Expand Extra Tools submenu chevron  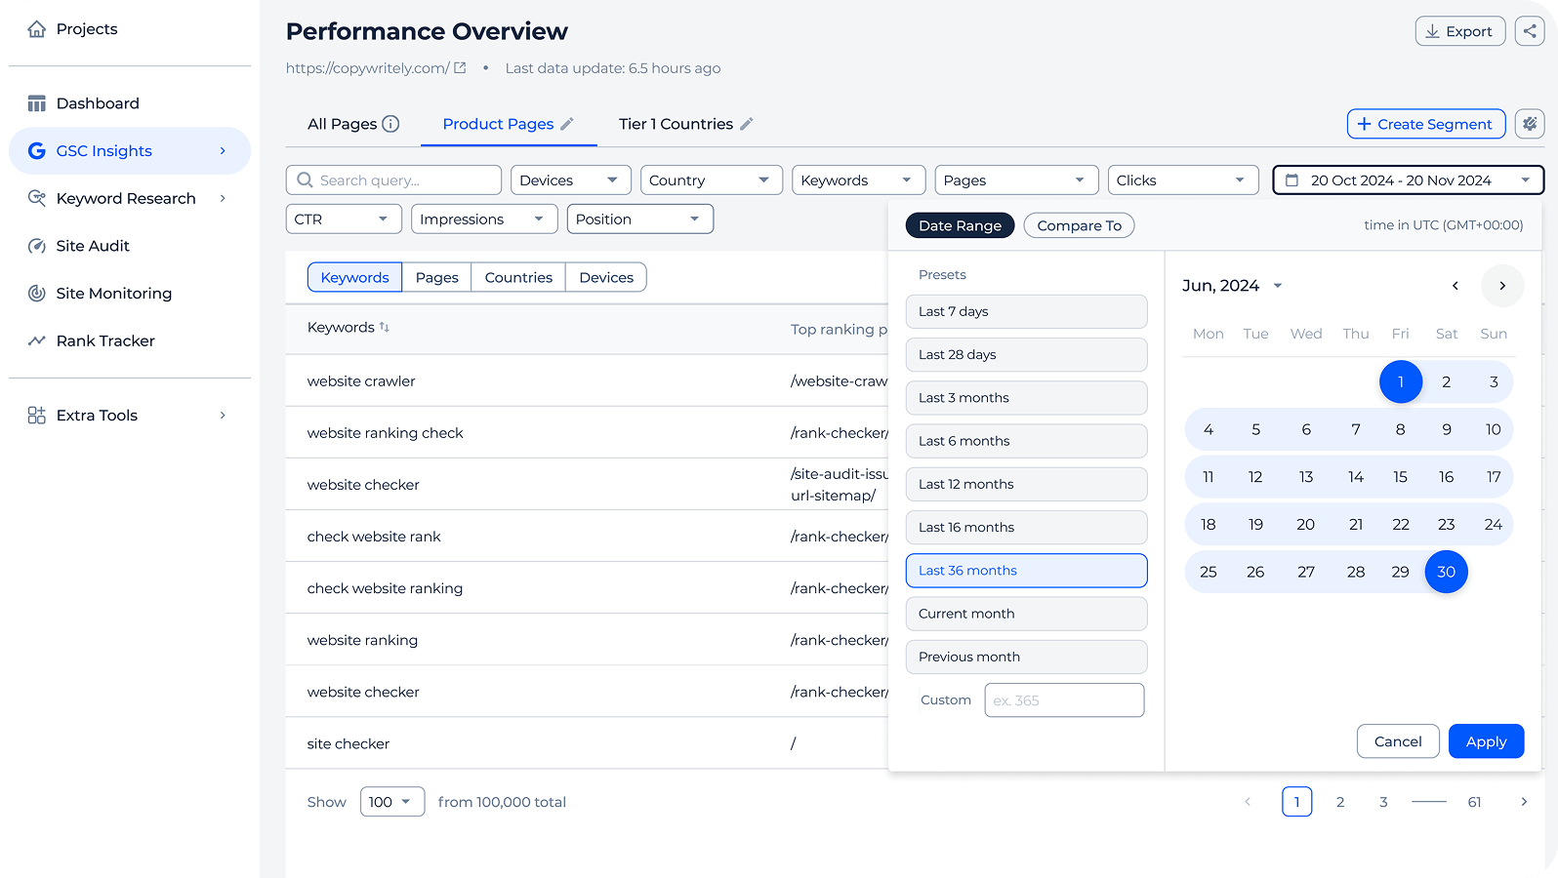[x=223, y=416]
